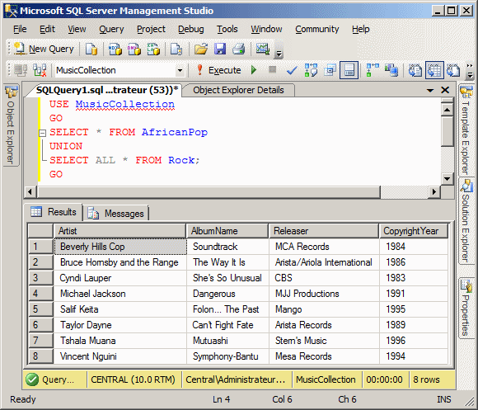This screenshot has height=410, width=478.
Task: Select row header number 5
Action: click(40, 309)
